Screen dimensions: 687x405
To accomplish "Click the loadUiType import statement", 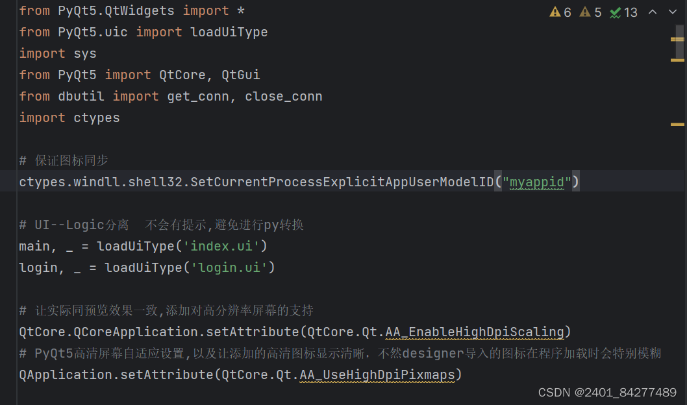I will 143,32.
